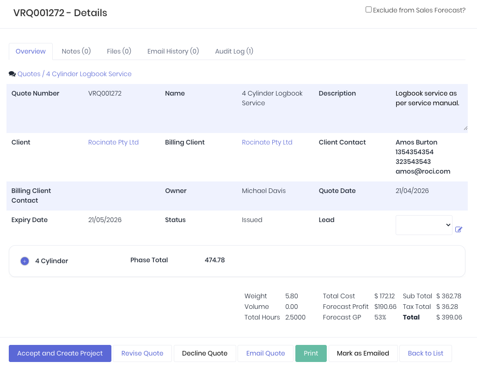The width and height of the screenshot is (477, 368).
Task: Click the Volume value 0.00
Action: 292,307
